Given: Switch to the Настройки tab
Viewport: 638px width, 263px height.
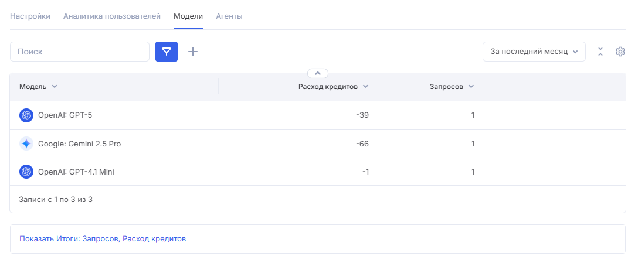Looking at the screenshot, I should coord(30,16).
